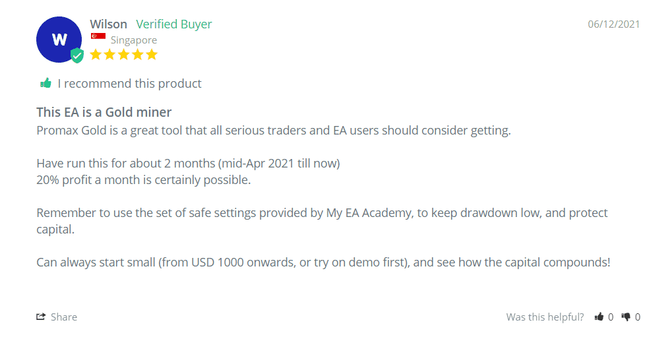The width and height of the screenshot is (672, 343).
Task: Click the review date 06/12/2021
Action: click(614, 24)
